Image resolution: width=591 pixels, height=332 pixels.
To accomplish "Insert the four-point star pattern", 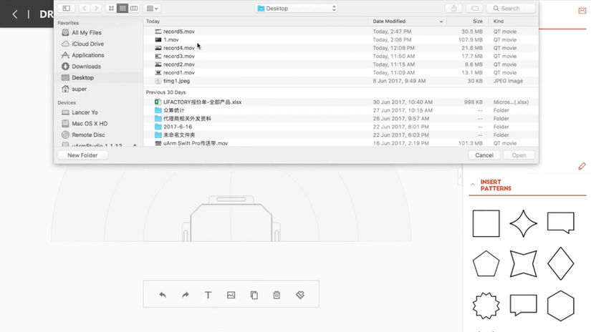I will pyautogui.click(x=523, y=223).
